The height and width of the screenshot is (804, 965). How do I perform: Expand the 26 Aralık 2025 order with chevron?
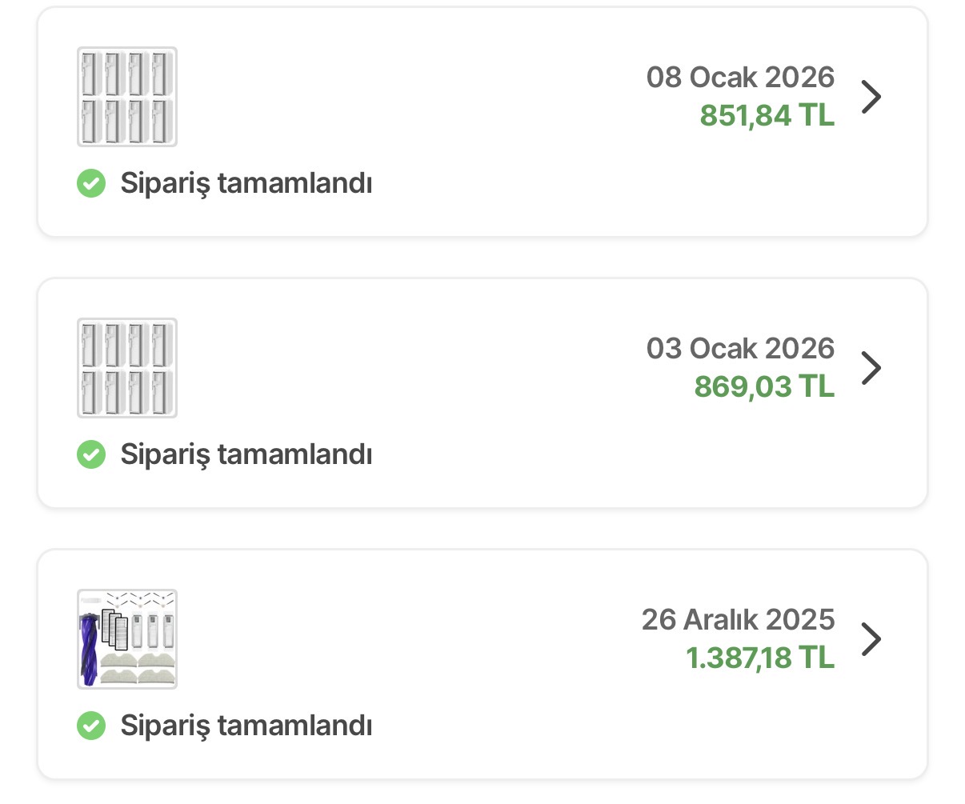pos(871,639)
